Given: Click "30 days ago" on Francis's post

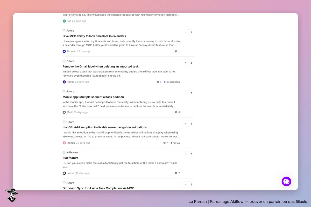Looking at the screenshot, I should pyautogui.click(x=83, y=143).
